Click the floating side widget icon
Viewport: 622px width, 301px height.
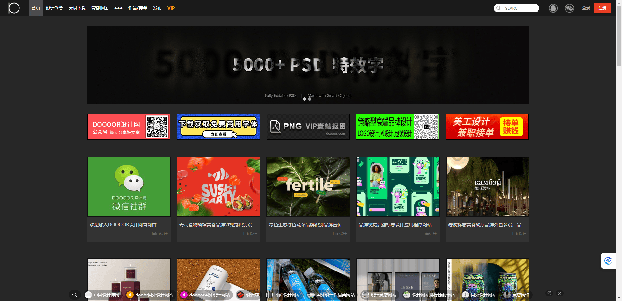[608, 261]
